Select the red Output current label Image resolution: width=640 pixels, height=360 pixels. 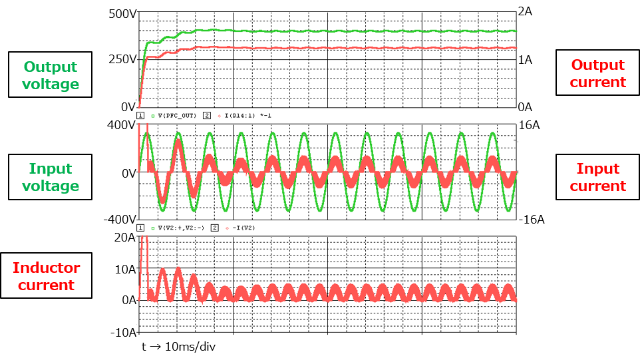click(x=597, y=74)
